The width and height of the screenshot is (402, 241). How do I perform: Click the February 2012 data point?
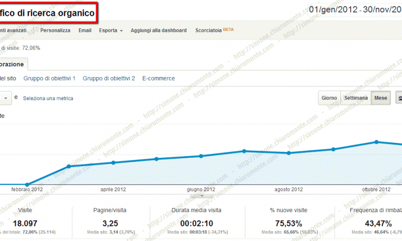tap(27, 184)
